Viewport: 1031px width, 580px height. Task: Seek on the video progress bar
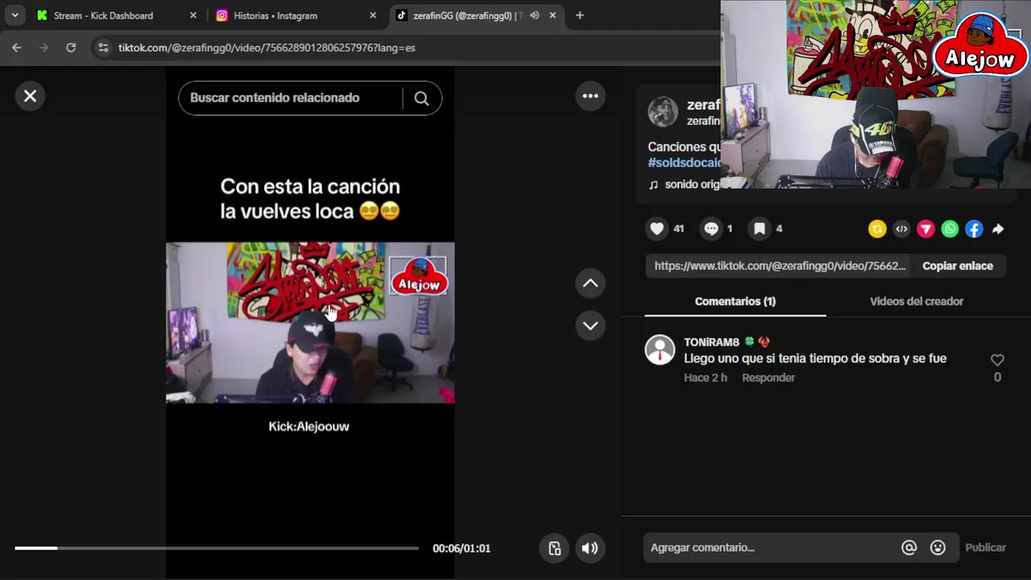click(217, 548)
